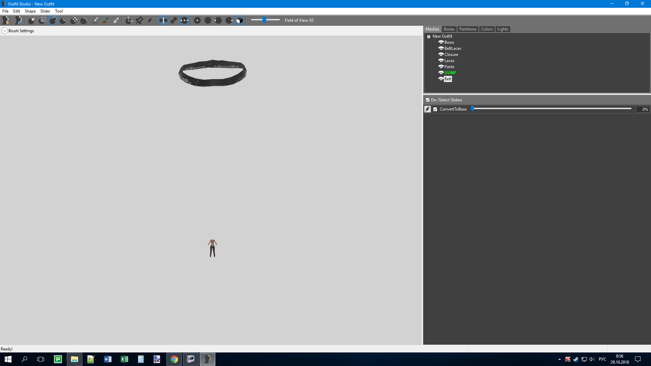651x366 pixels.
Task: Uncheck De-/Select Sliders checkbox
Action: pyautogui.click(x=428, y=100)
